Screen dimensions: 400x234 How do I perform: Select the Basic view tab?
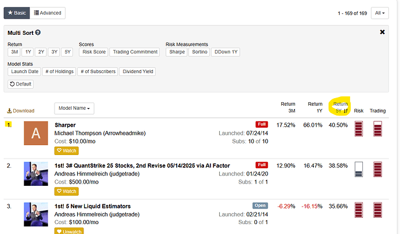coord(16,13)
